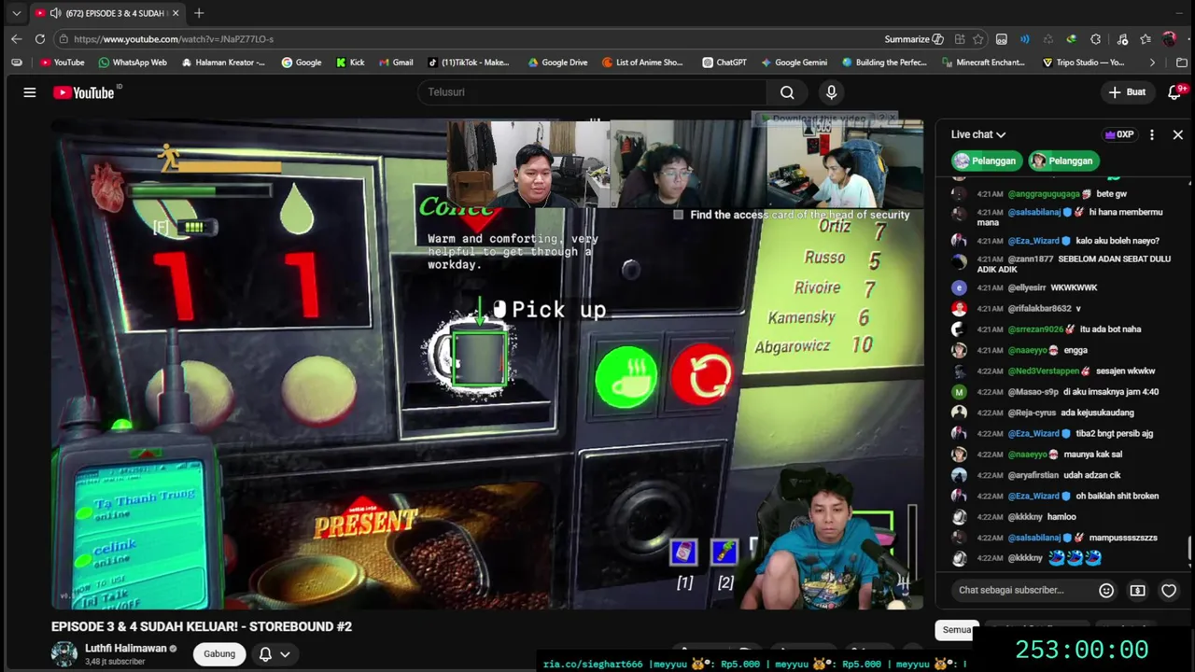The image size is (1195, 672).
Task: Click the address bar URL
Action: coord(174,39)
